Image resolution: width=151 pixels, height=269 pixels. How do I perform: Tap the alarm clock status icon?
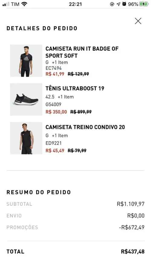[124, 4]
